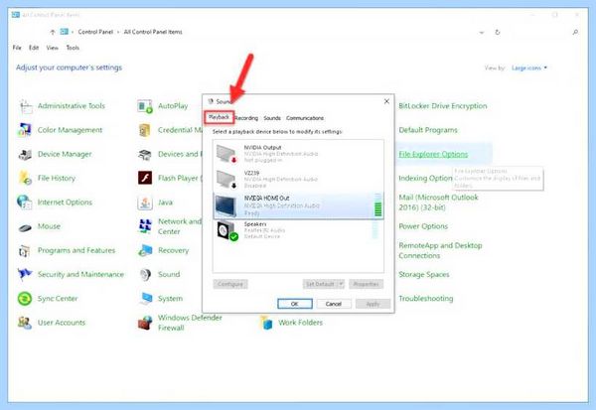Click Control Panel breadcrumb in address bar

click(95, 32)
